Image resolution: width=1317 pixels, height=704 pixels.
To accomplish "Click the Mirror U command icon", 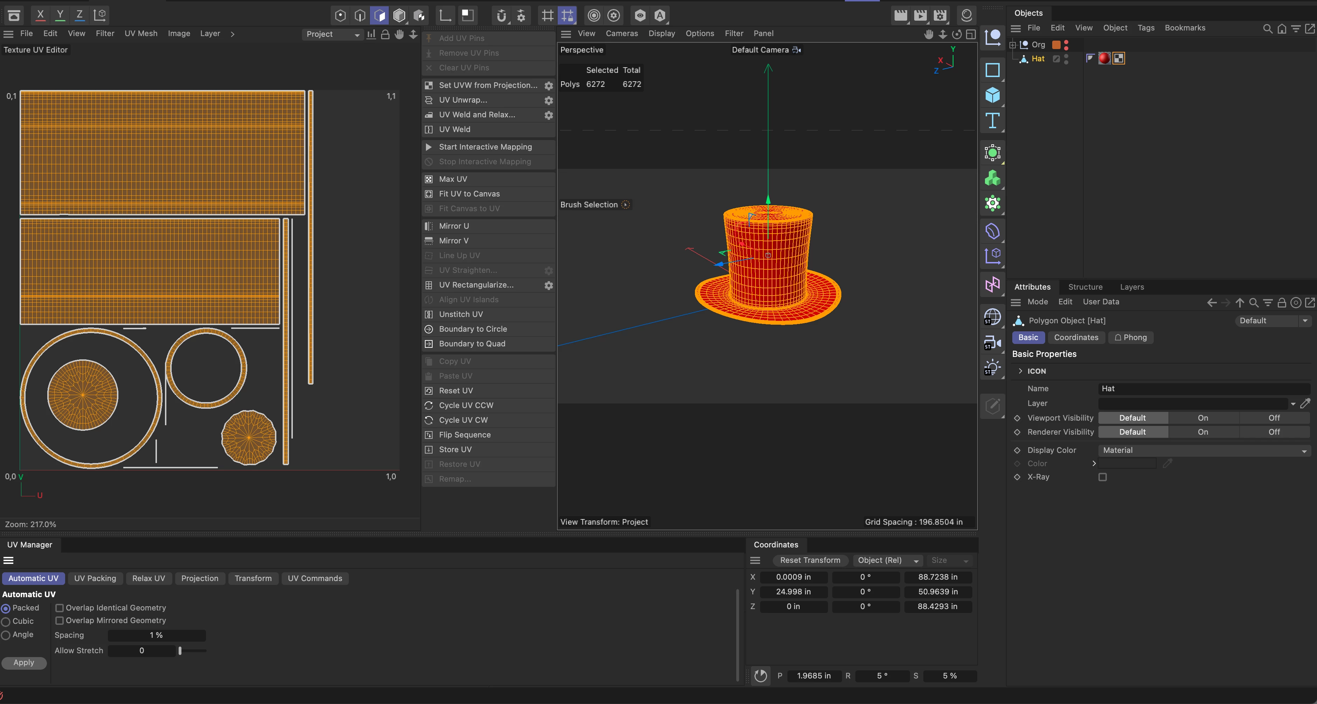I will click(x=429, y=226).
